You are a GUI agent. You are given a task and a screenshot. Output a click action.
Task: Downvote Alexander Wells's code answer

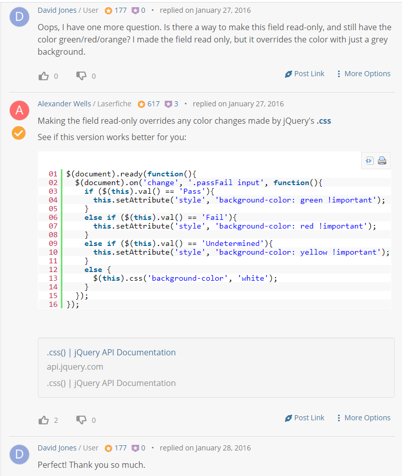tap(81, 420)
